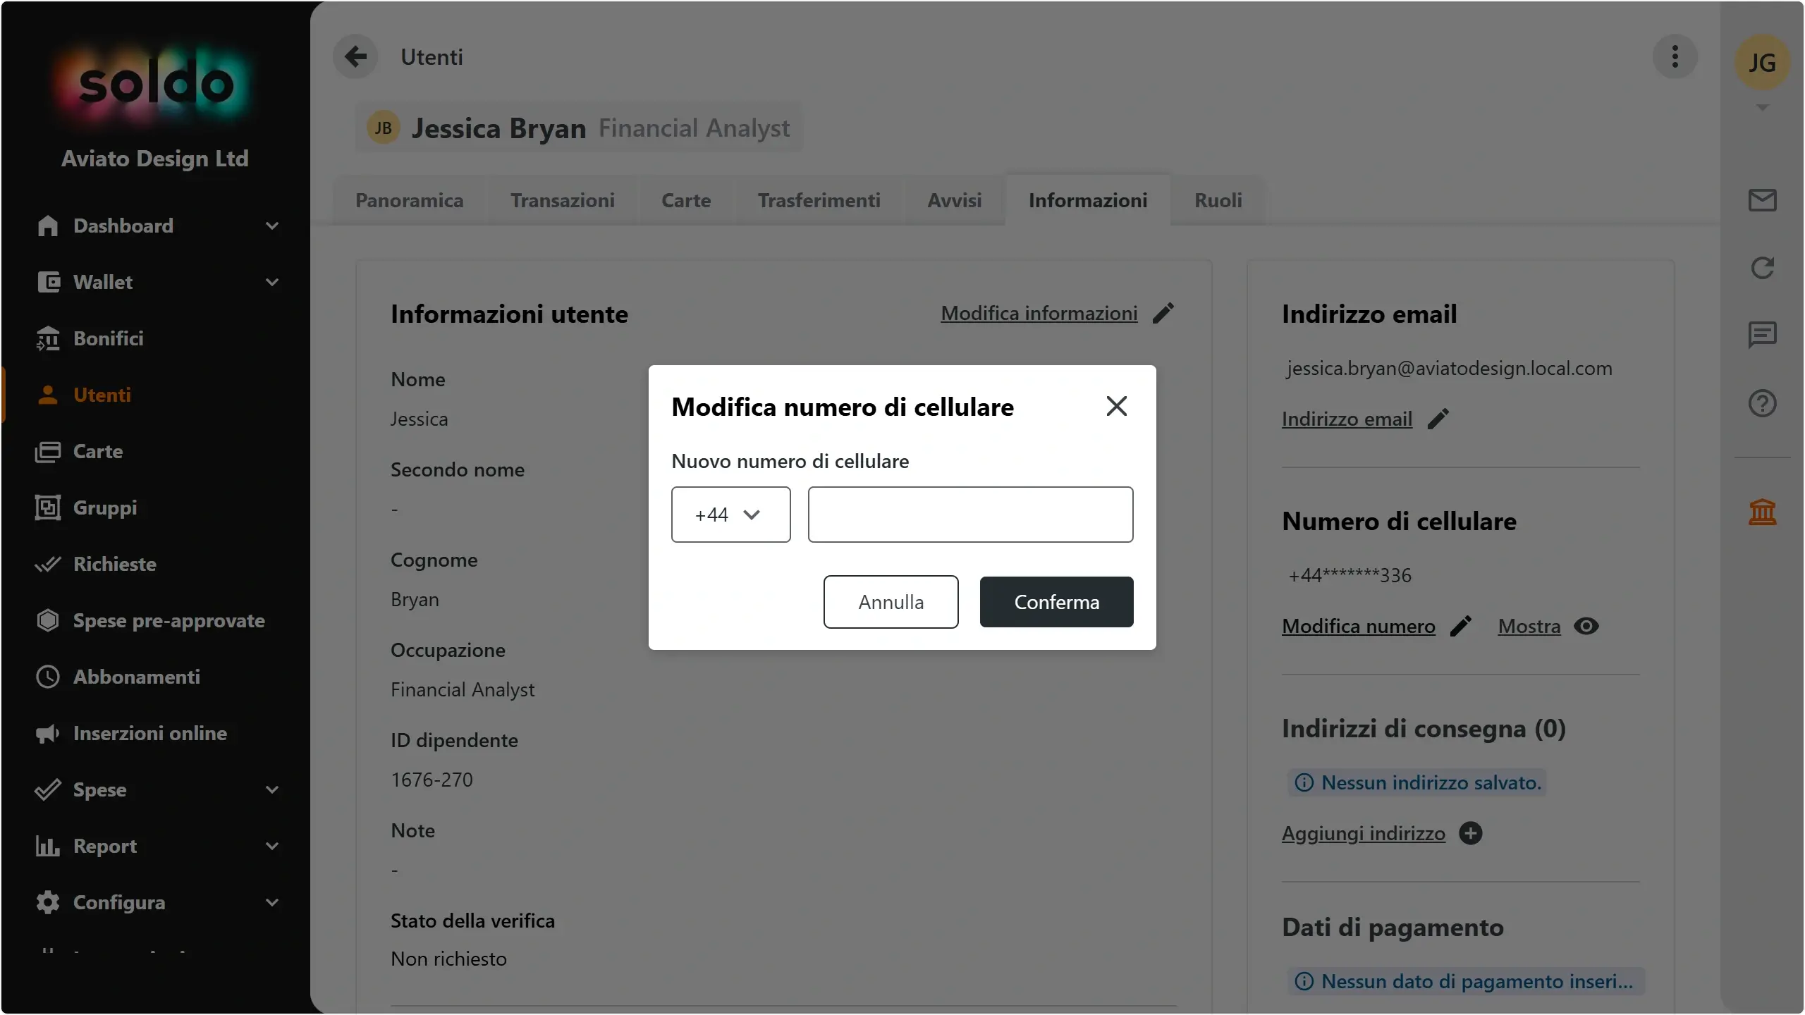Close the Modifica numero di cellulare dialog
The image size is (1805, 1015).
click(x=1116, y=406)
